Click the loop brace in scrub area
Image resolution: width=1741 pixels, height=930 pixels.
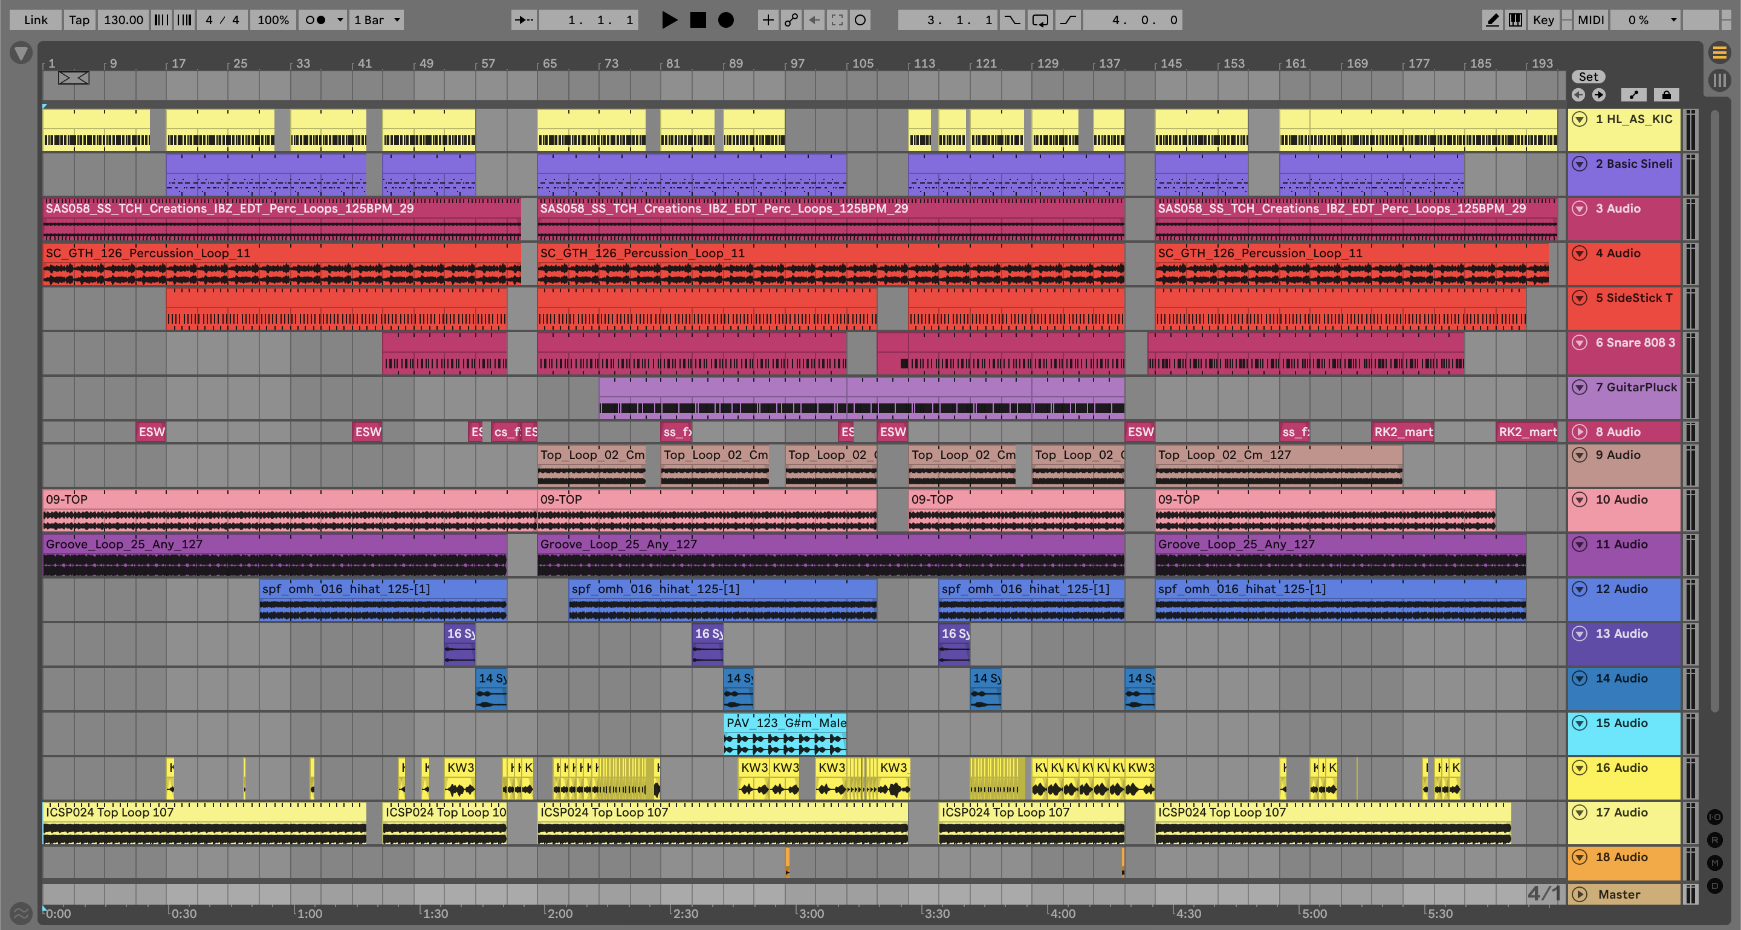[x=74, y=79]
